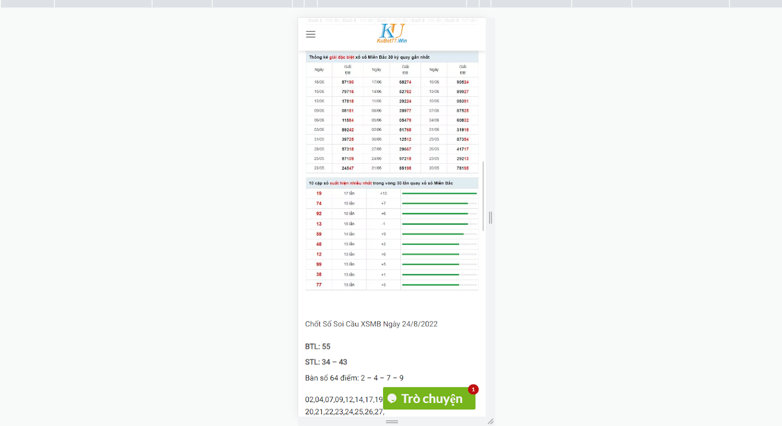Click the progress bar for pair 77
Screen dimensions: 782x426
439,285
